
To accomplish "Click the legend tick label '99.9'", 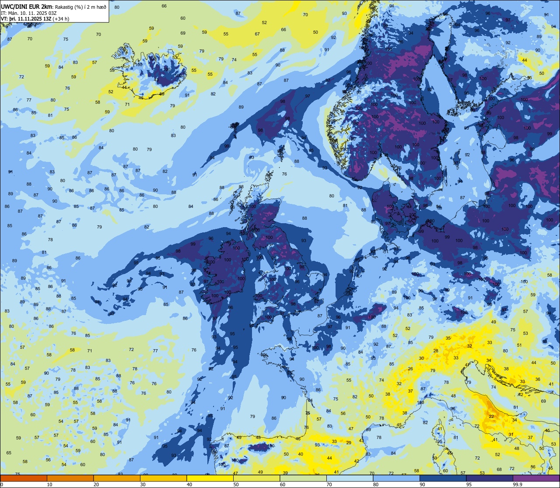I will pyautogui.click(x=518, y=484).
